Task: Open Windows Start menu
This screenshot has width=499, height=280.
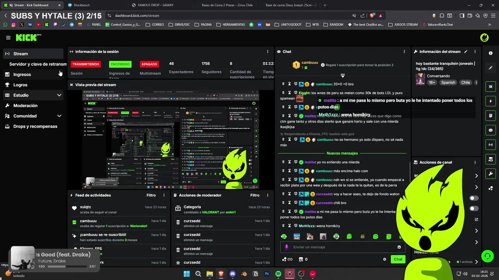Action: tap(187, 274)
